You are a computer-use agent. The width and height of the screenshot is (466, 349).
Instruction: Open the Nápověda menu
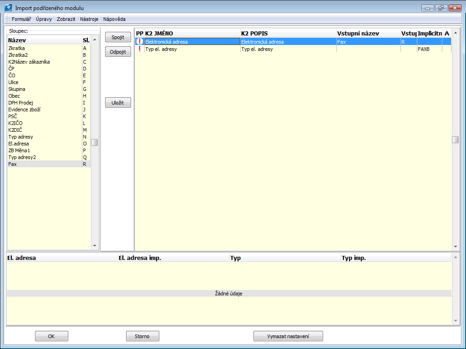(x=114, y=20)
